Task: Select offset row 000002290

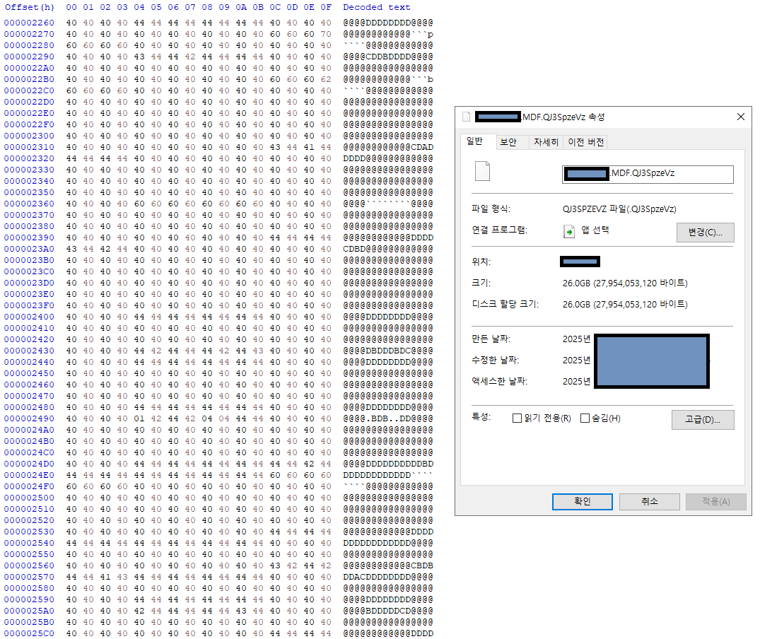Action: click(29, 57)
